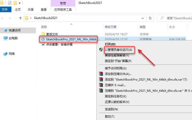Click the 管理 contextual tab header

(x=63, y=3)
